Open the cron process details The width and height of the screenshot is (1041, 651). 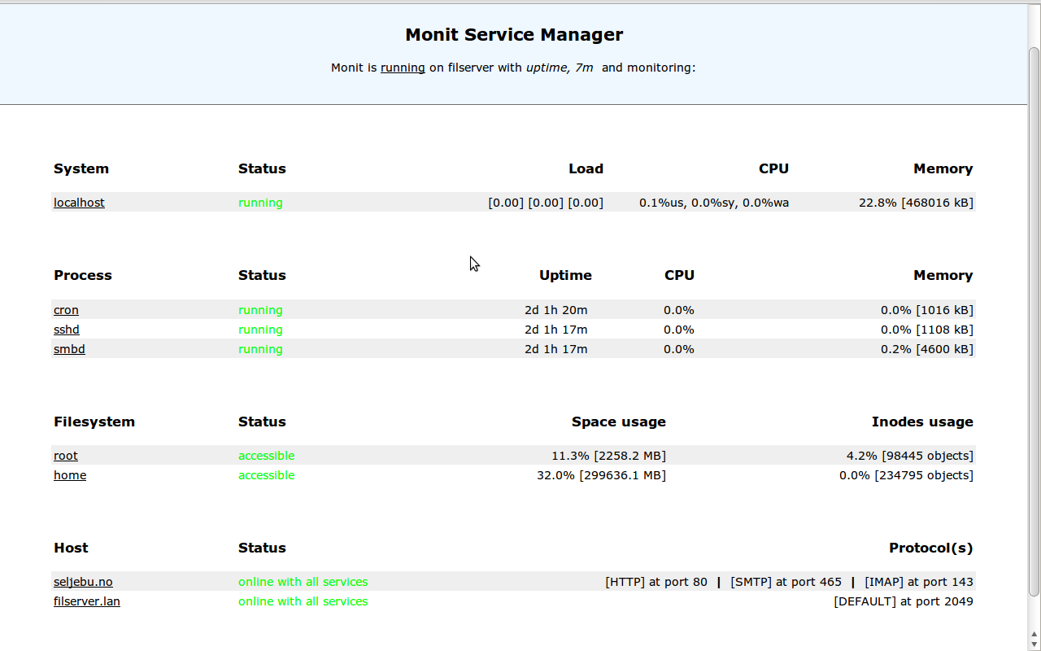click(x=66, y=310)
